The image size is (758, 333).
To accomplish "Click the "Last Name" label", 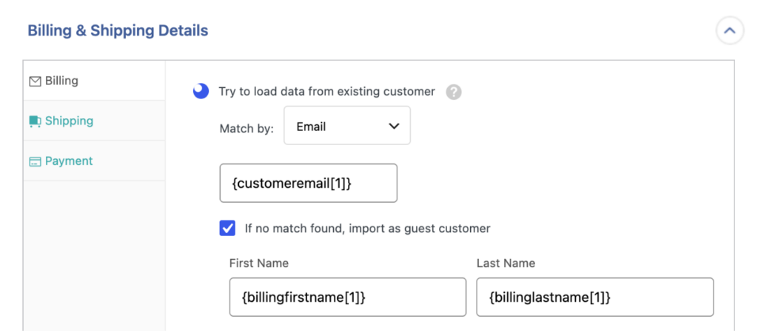I will point(506,263).
